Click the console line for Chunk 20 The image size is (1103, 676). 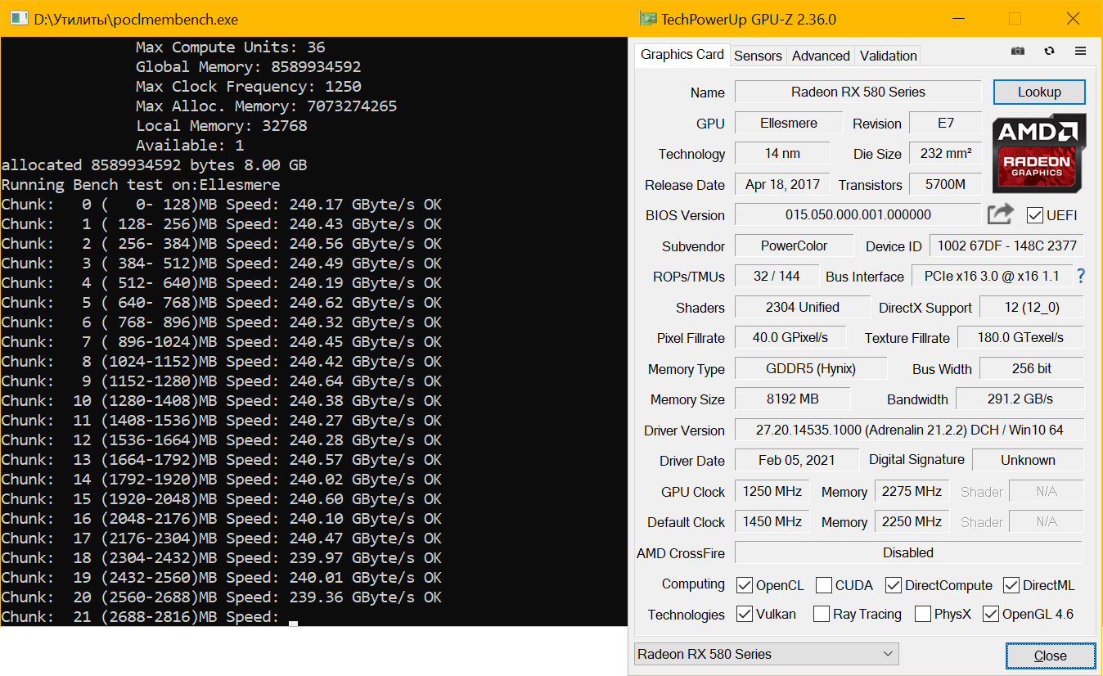[222, 597]
